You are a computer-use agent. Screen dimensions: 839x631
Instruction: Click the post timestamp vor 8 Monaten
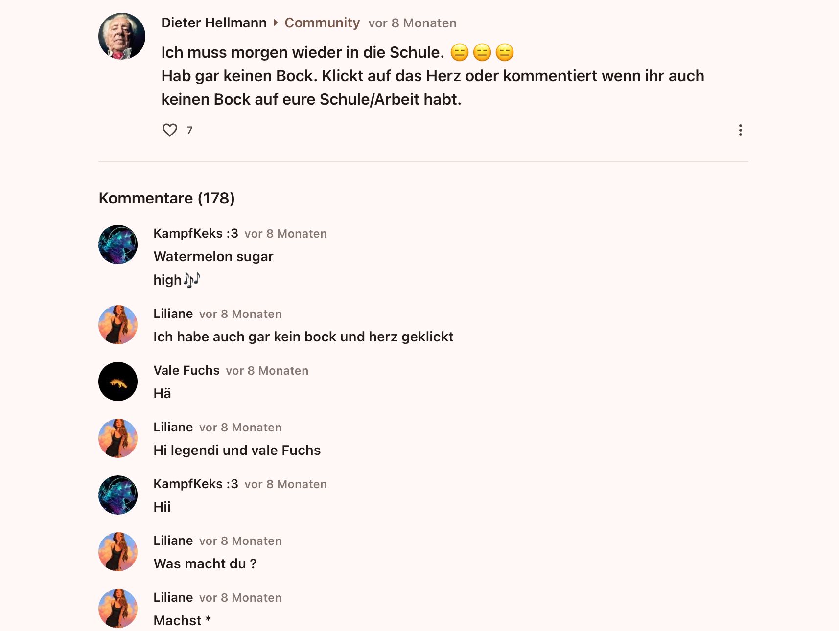(x=412, y=23)
